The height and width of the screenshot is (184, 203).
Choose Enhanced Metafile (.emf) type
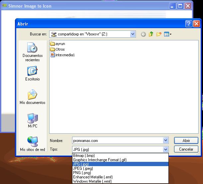pos(120,177)
